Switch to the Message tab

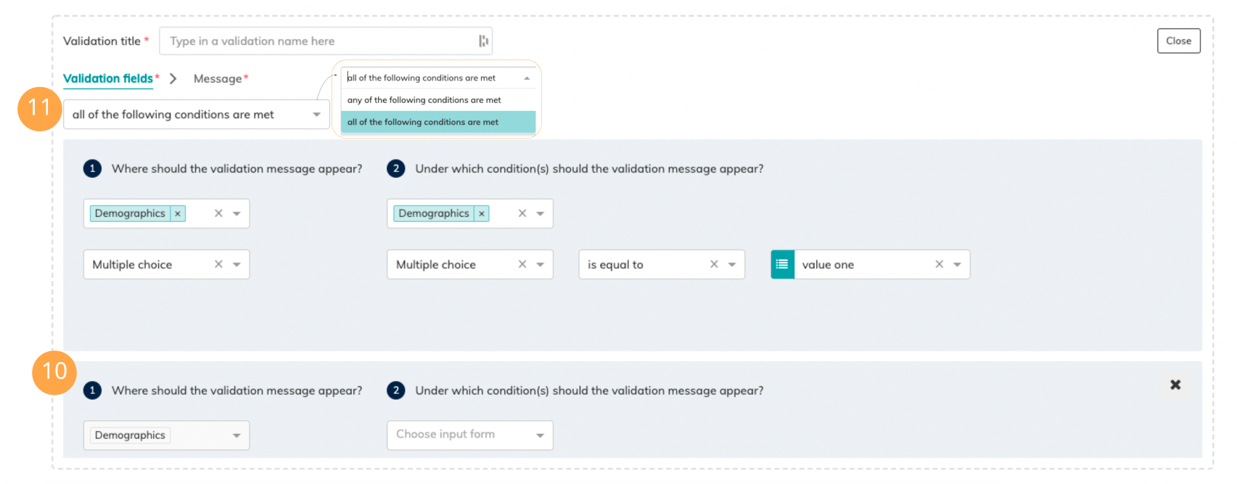pyautogui.click(x=218, y=78)
